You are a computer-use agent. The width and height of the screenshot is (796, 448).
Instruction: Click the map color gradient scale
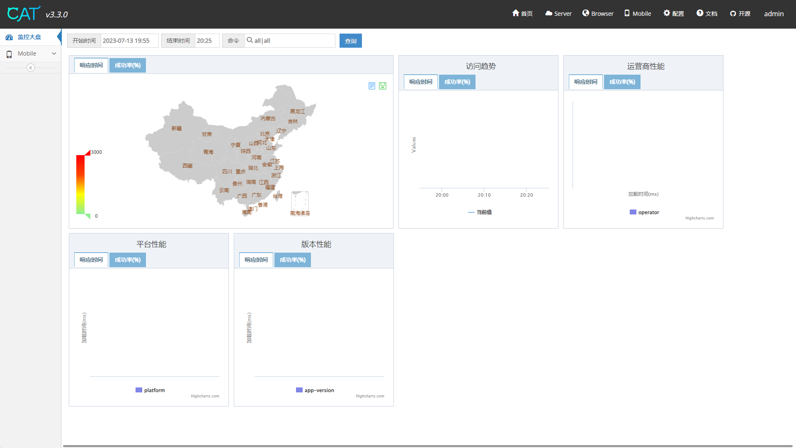80,185
